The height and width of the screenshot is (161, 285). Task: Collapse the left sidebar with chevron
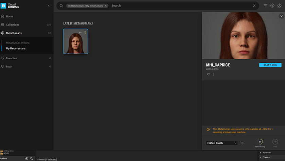(x=49, y=6)
